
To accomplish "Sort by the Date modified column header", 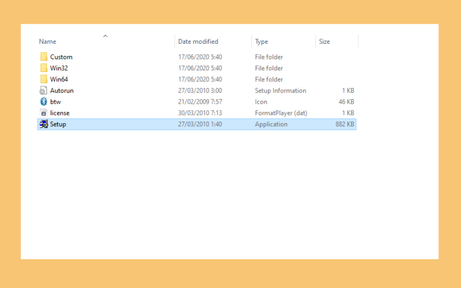I will 198,41.
